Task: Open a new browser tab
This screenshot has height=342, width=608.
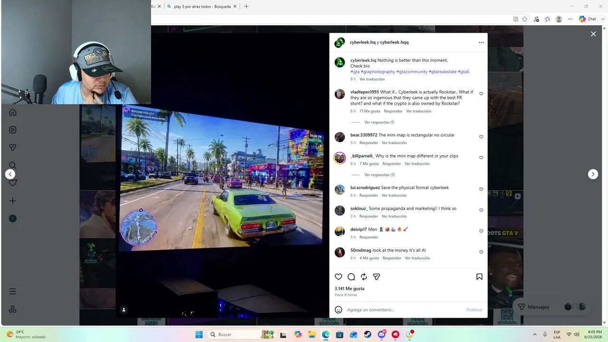Action: tap(246, 7)
